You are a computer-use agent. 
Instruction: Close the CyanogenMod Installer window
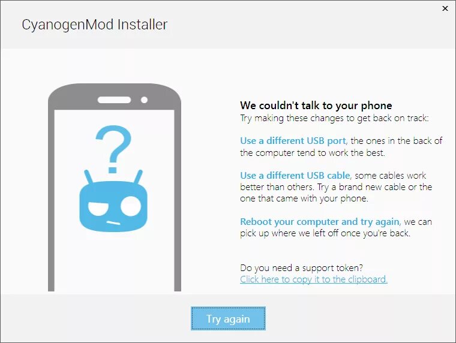445,8
